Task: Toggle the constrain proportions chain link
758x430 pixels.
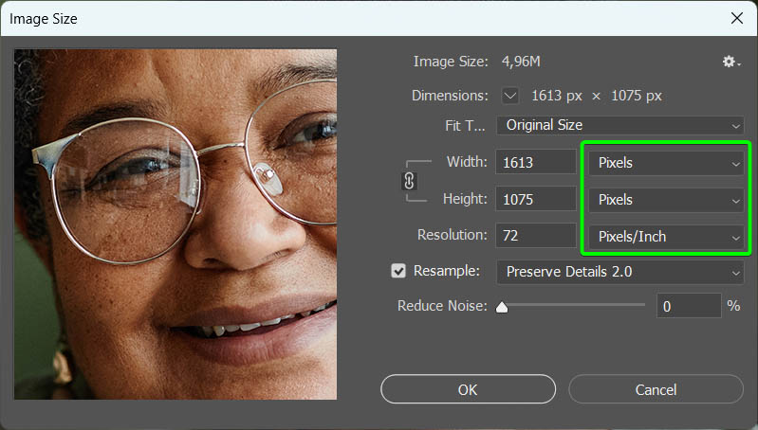Action: click(410, 180)
